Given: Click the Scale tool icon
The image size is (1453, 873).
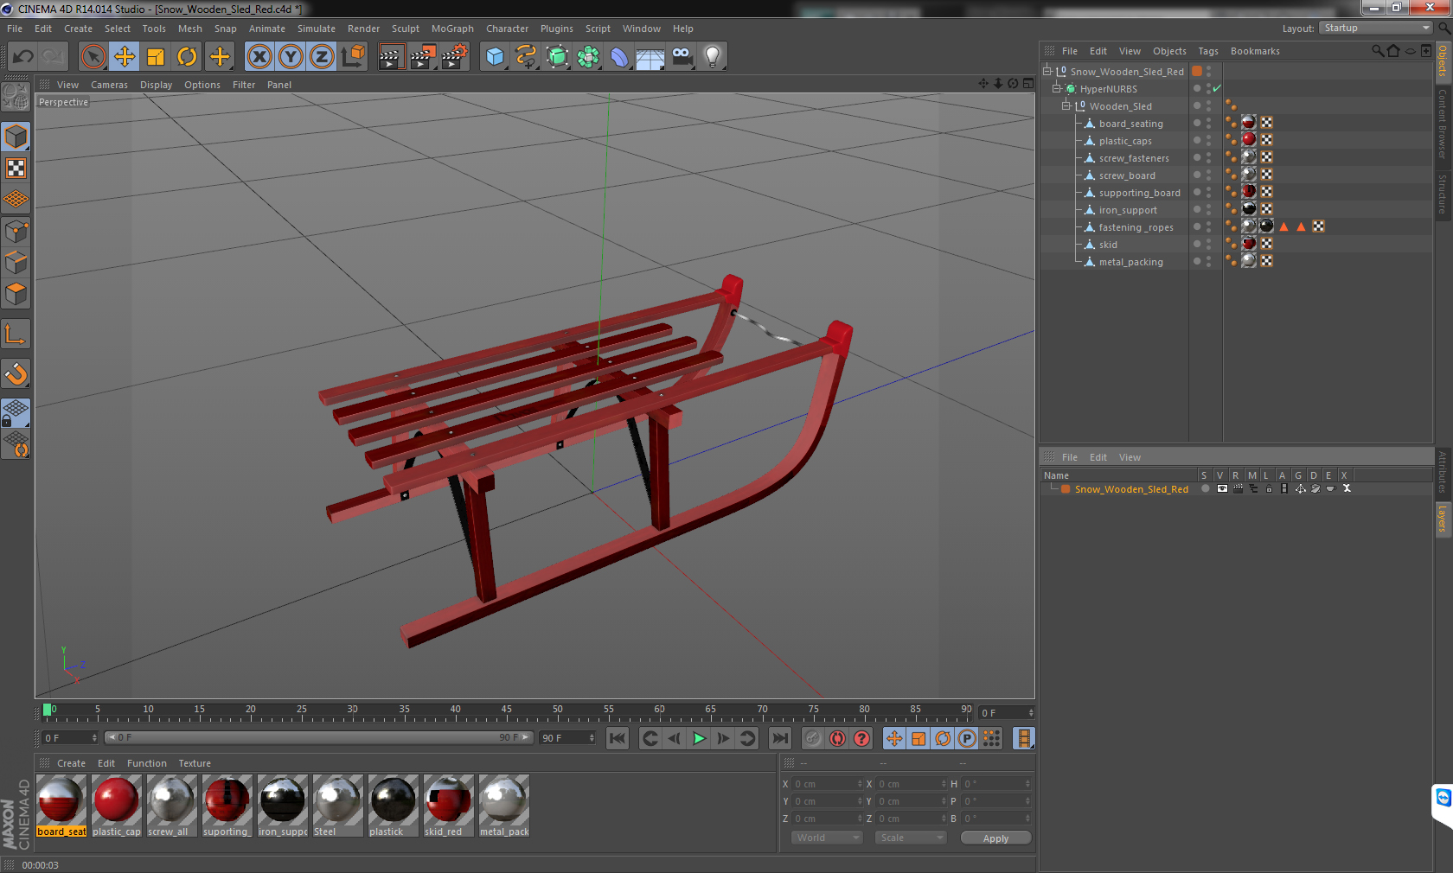Looking at the screenshot, I should click(156, 57).
